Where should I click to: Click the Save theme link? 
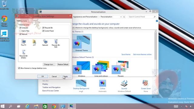click(126, 54)
